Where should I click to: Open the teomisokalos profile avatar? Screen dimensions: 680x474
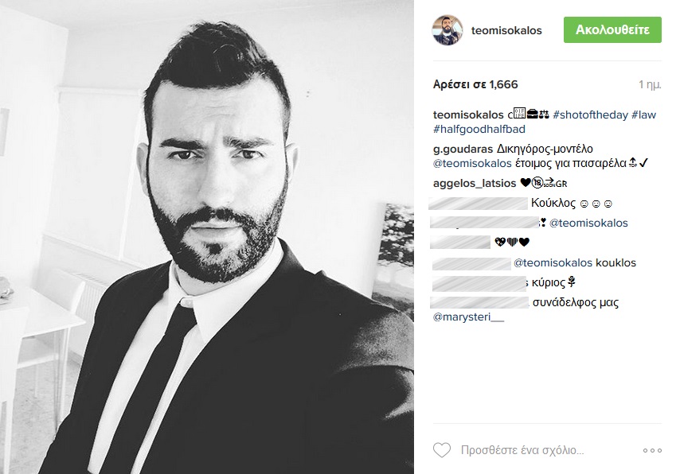[x=447, y=30]
